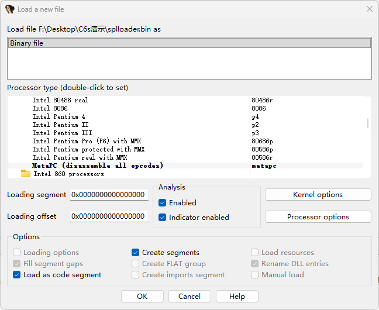Uncheck the Analysis Enabled checkbox
This screenshot has height=310, width=379.
[163, 203]
